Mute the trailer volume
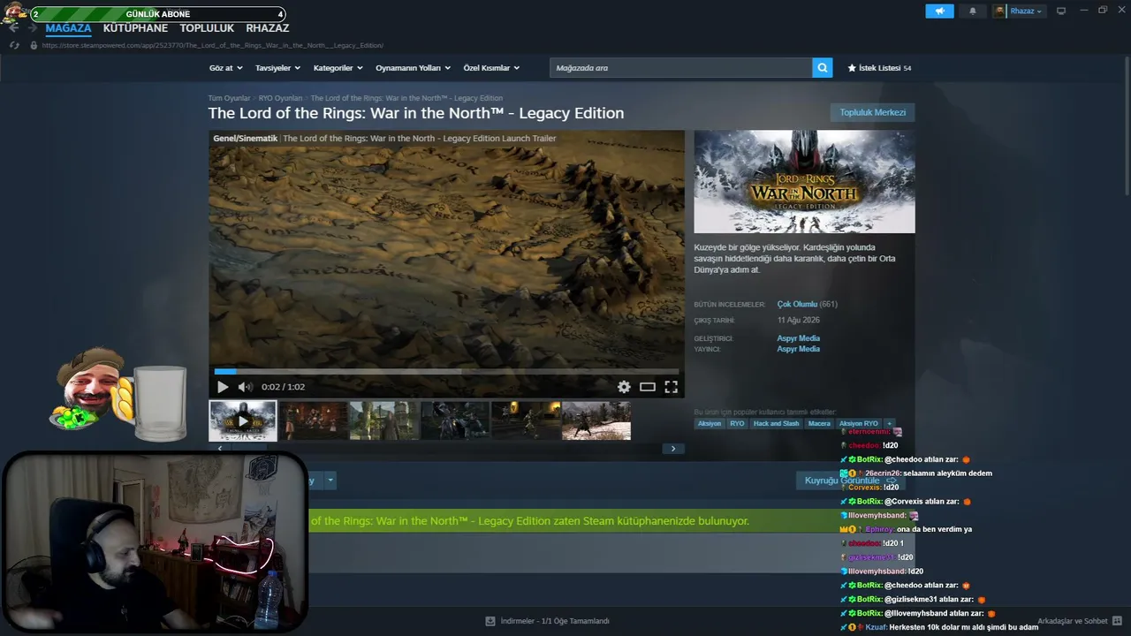 pos(245,387)
